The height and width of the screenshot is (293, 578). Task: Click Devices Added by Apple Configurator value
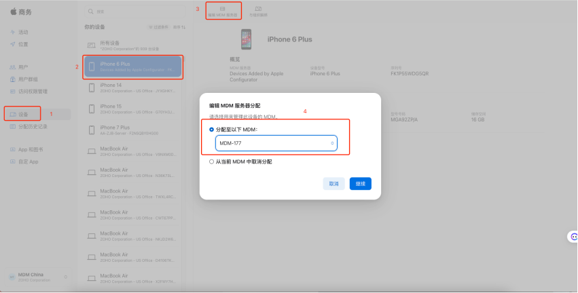pos(257,77)
